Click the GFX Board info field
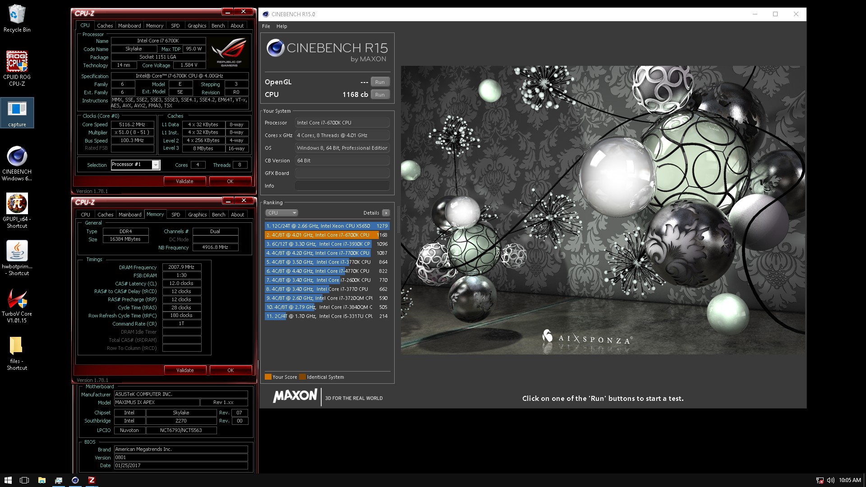 click(x=342, y=173)
